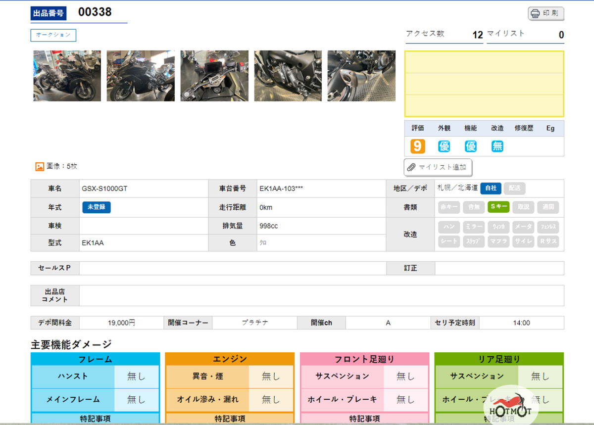
Task: Click the ハンスト 無し value
Action: point(137,377)
